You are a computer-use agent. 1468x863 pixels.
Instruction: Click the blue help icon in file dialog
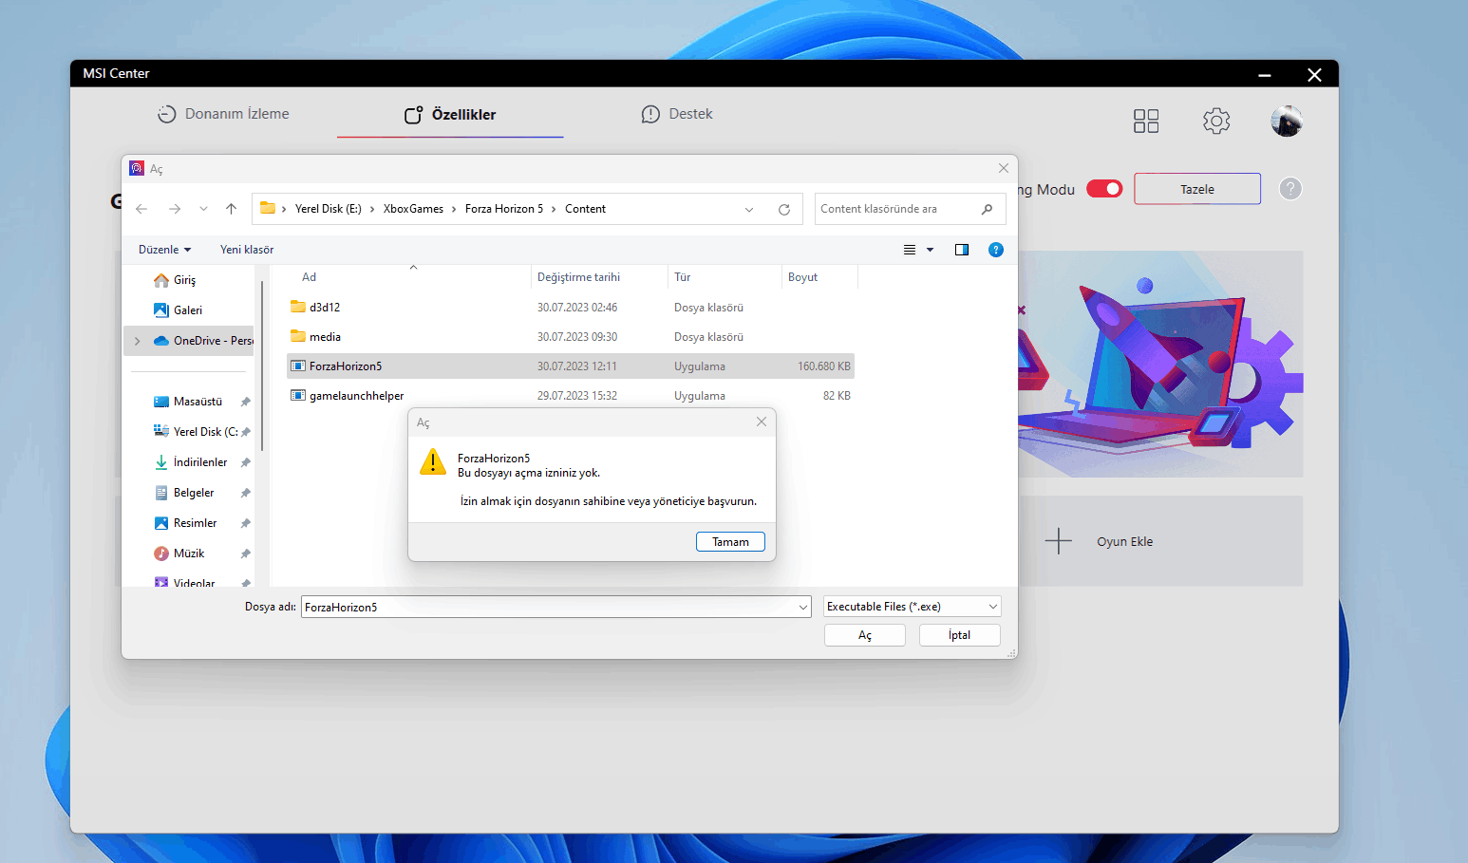pyautogui.click(x=996, y=250)
